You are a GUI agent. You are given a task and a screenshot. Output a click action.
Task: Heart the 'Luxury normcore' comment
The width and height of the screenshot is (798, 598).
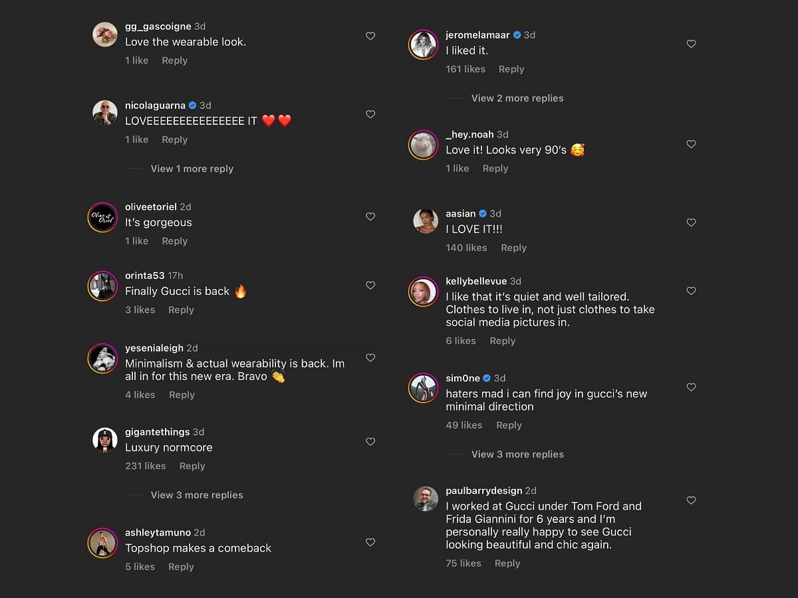[370, 442]
